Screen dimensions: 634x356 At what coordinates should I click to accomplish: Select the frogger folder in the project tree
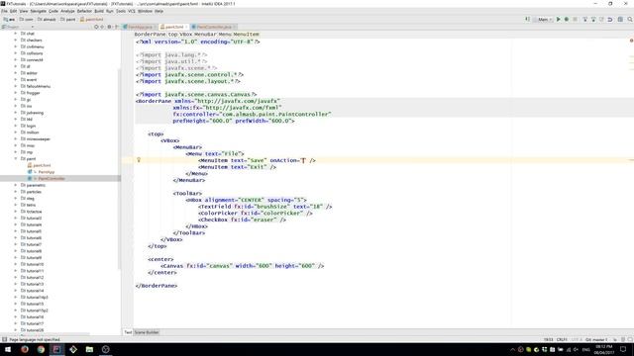tap(31, 93)
